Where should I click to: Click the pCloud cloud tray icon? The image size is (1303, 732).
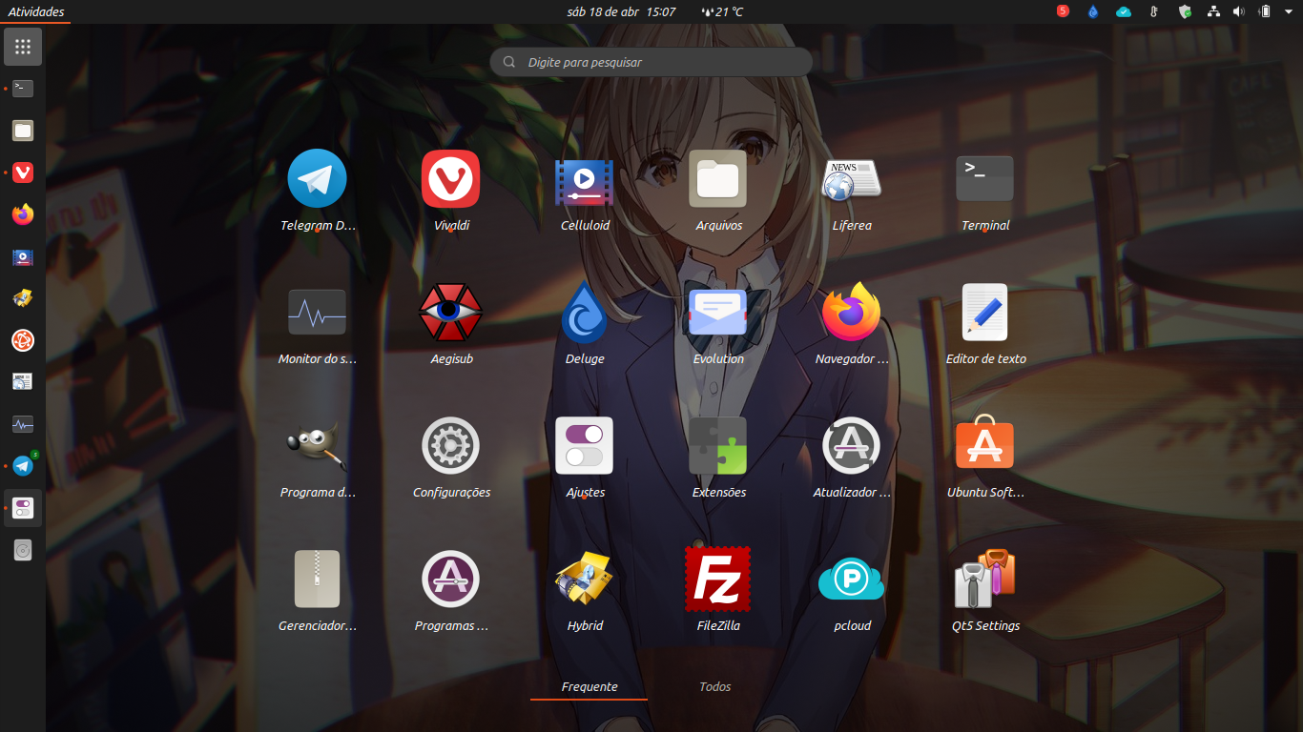(1124, 11)
